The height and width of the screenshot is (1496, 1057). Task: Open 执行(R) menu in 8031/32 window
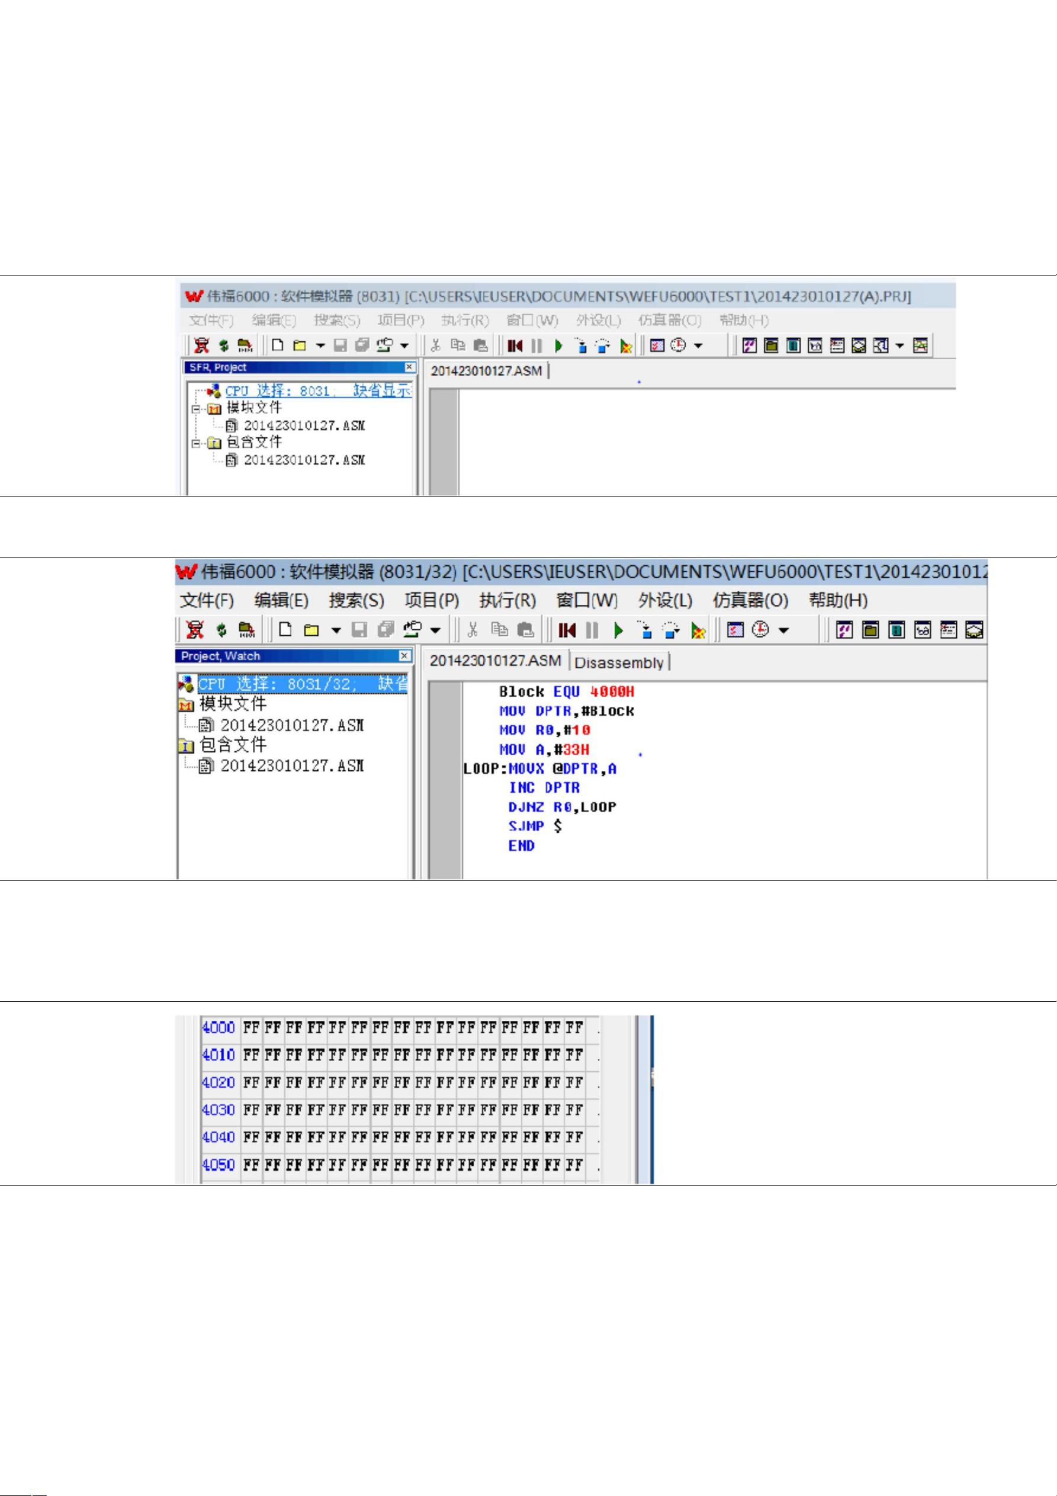[507, 600]
